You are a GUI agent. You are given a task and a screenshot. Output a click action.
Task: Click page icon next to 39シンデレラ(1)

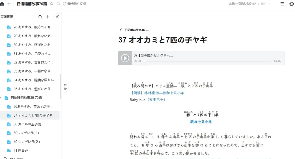9,133
